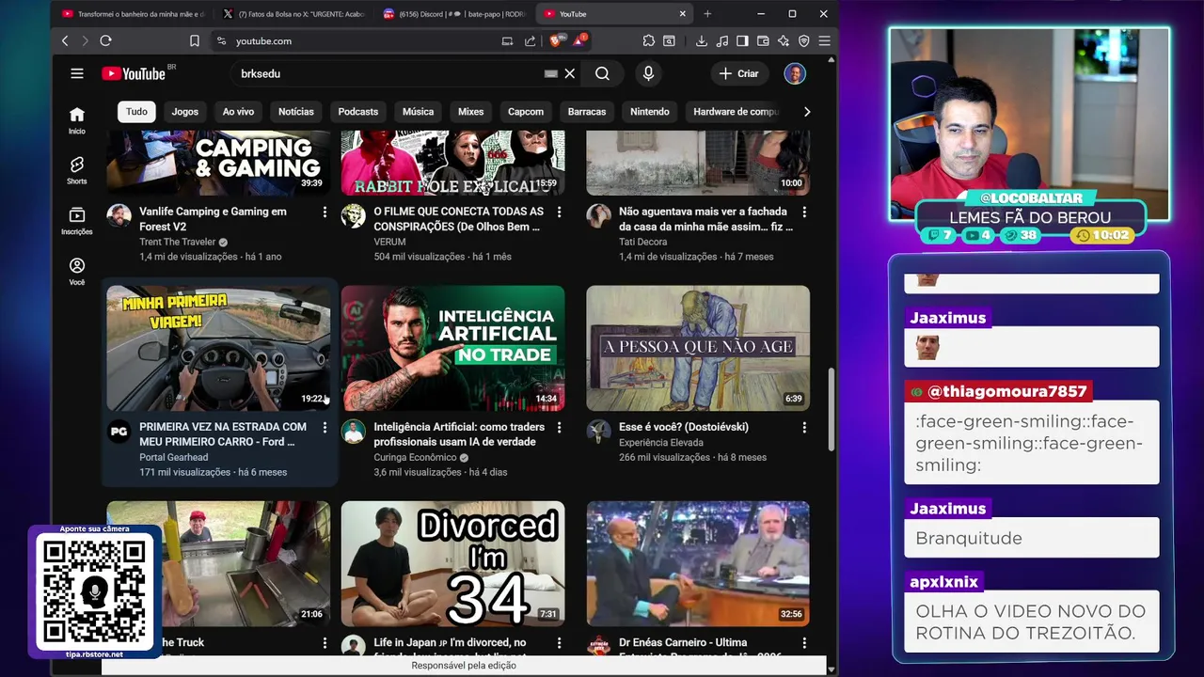
Task: Select the Barracas filter chip
Action: (x=587, y=112)
